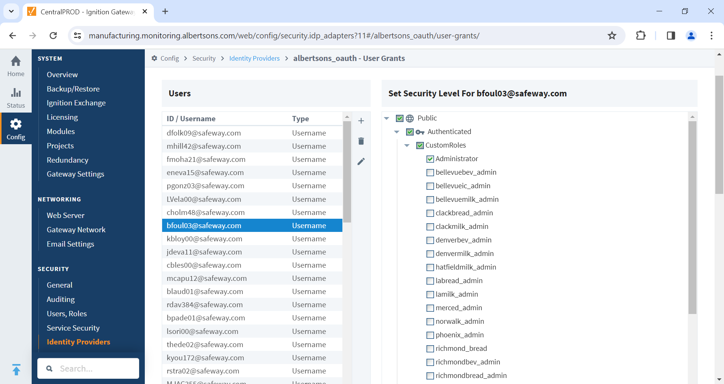Screen dimensions: 724x384
Task: View site information icon in address bar
Action: point(77,35)
